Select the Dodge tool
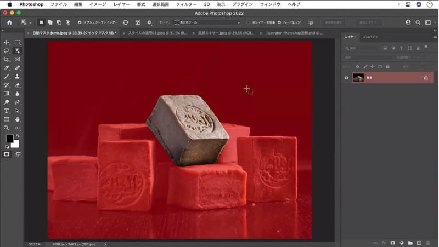Image resolution: width=439 pixels, height=247 pixels. 6,102
